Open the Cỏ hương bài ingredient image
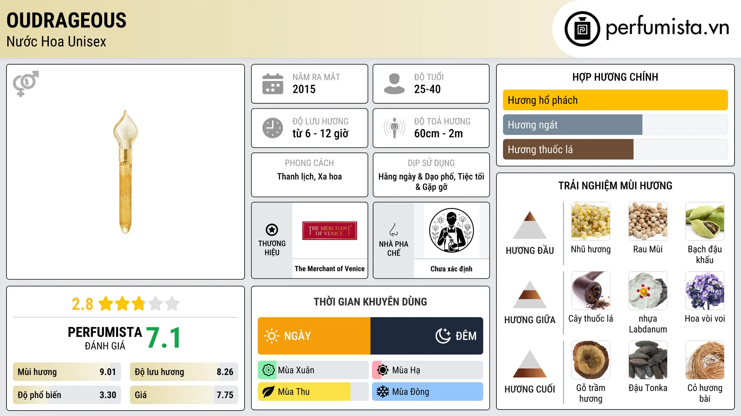This screenshot has height=416, width=741. tap(705, 360)
